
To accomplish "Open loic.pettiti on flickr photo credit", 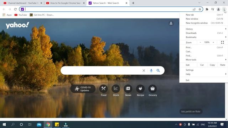I will [x=191, y=111].
